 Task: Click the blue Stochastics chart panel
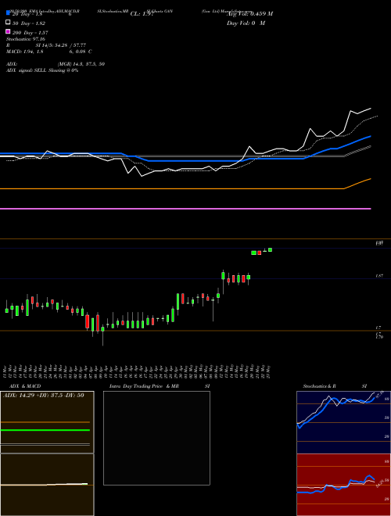click(343, 422)
